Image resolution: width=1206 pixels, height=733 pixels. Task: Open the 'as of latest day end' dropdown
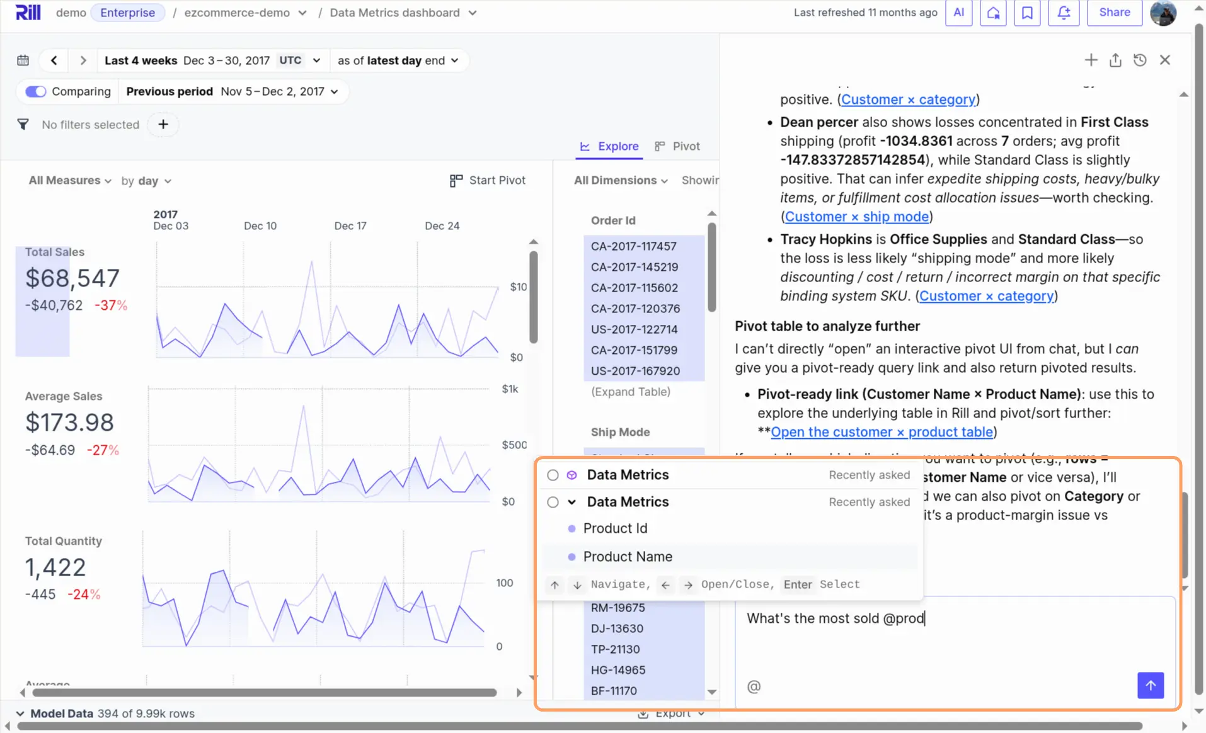(x=398, y=60)
